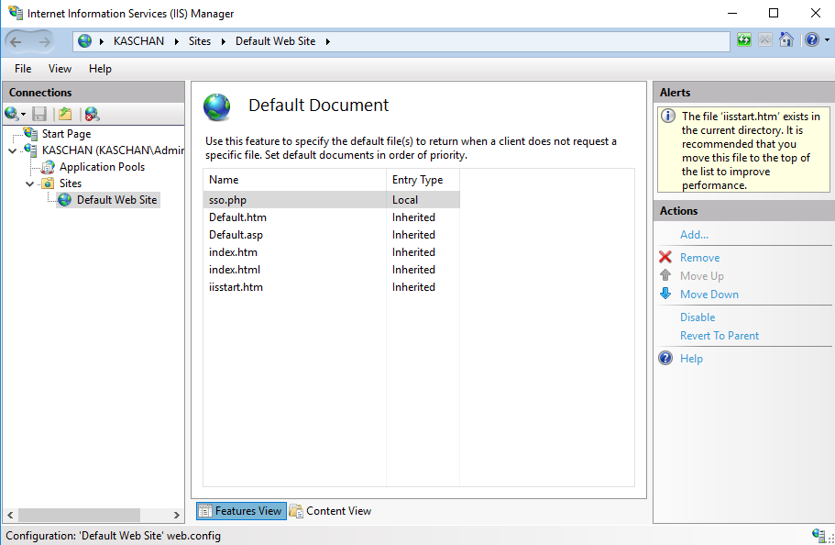Click the Up folder icon in Connections toolbar

(65, 114)
